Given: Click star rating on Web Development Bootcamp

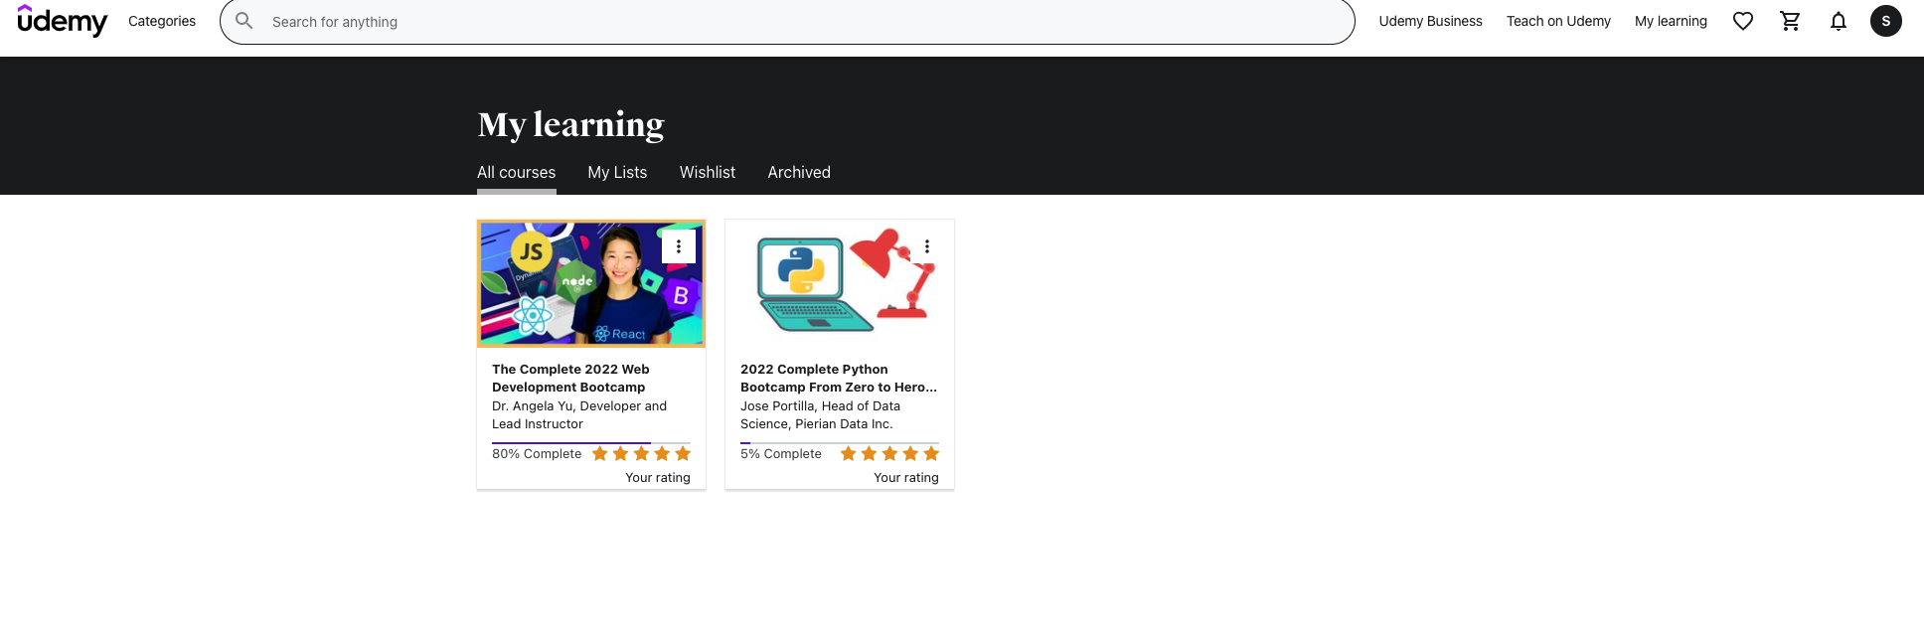Looking at the screenshot, I should tap(641, 454).
